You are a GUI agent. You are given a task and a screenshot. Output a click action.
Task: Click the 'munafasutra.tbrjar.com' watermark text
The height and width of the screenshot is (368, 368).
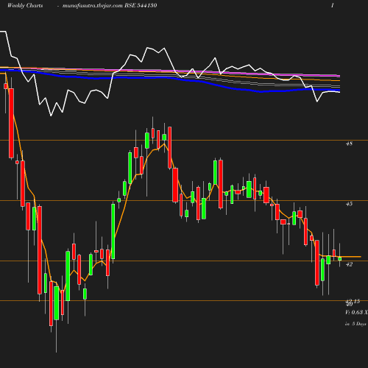(93, 6)
